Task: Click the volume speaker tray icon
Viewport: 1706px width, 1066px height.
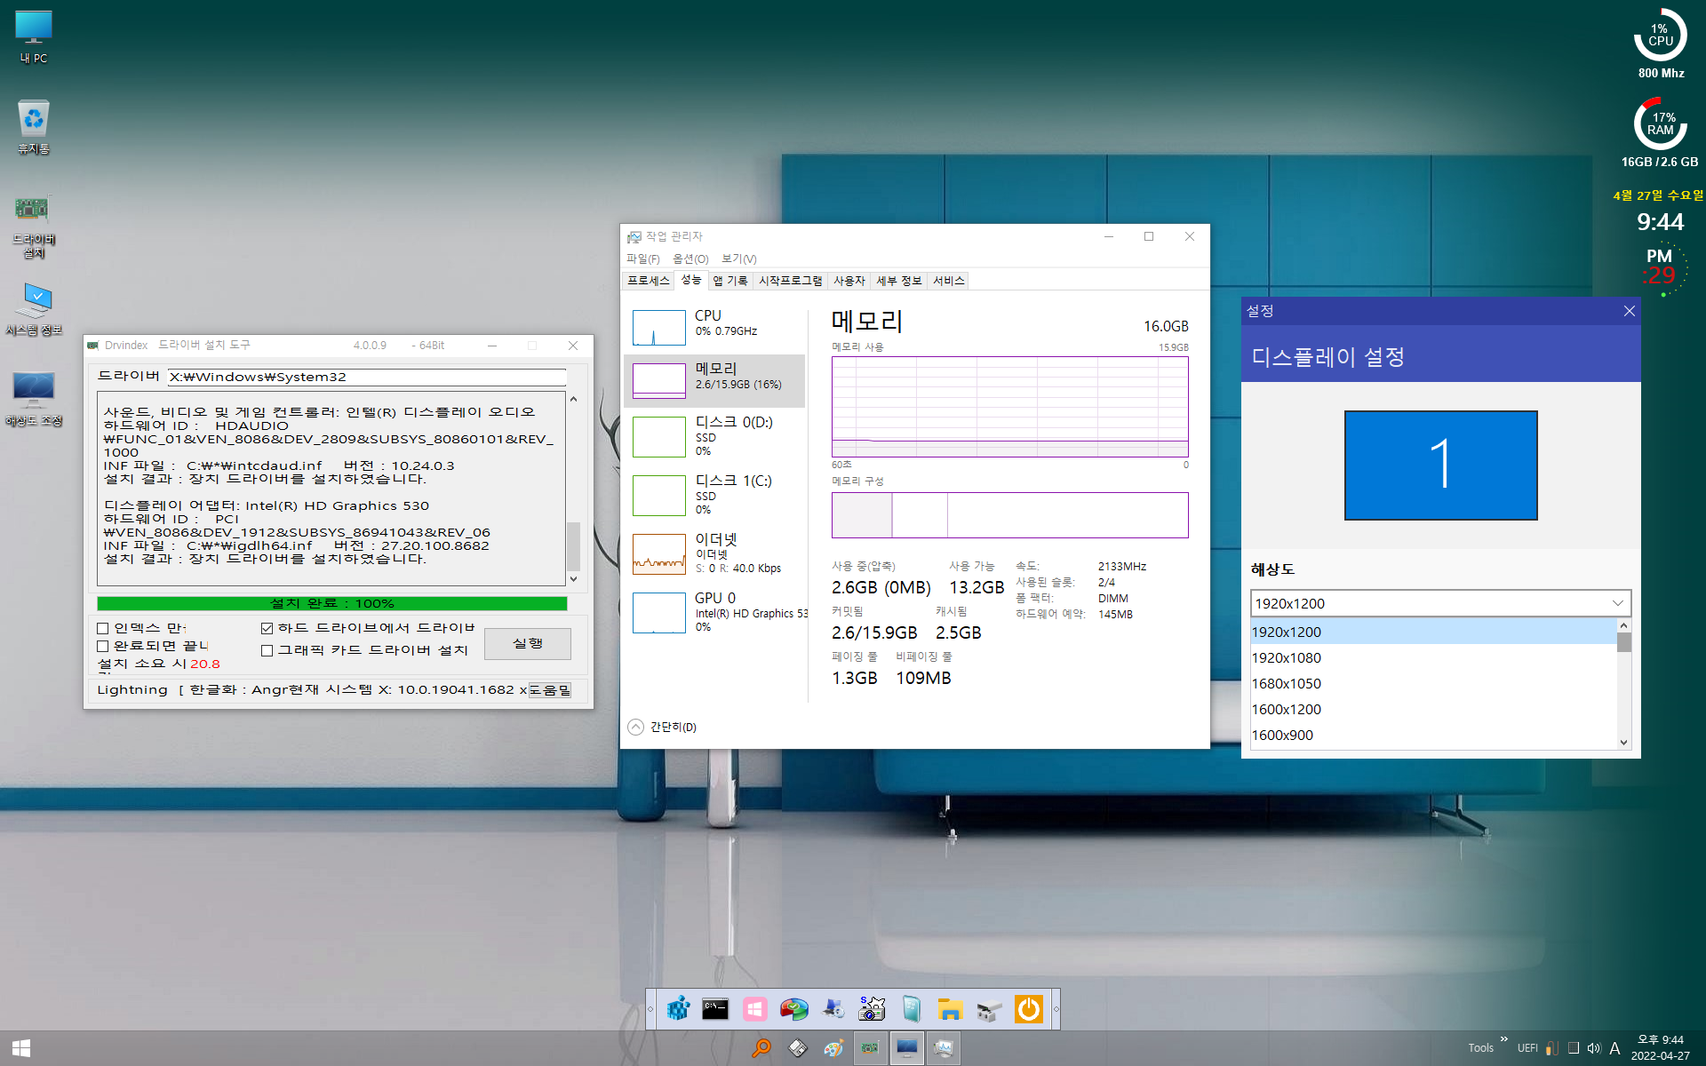Action: (x=1594, y=1048)
